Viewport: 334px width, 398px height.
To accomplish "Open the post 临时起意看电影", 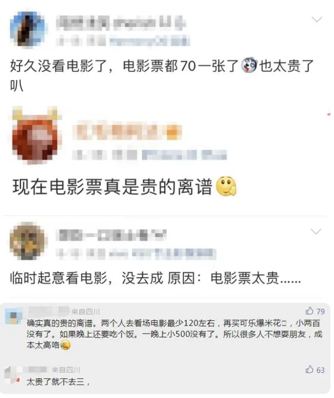I will 155,278.
